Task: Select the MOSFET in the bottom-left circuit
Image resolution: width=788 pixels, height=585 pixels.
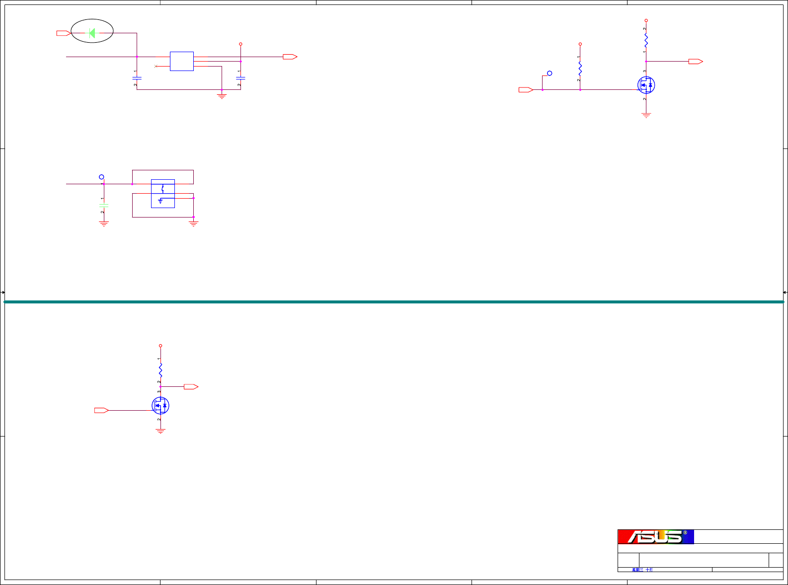Action: click(x=160, y=406)
